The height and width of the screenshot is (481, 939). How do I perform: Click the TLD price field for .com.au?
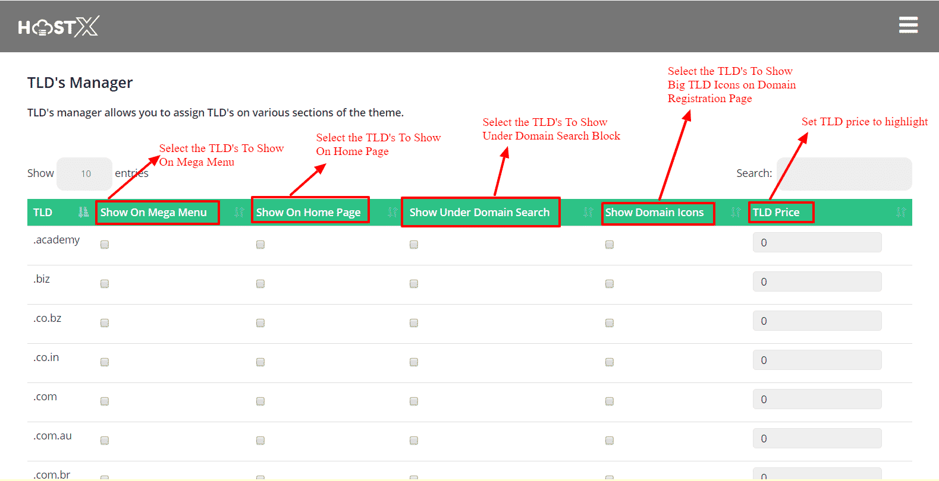click(x=816, y=439)
